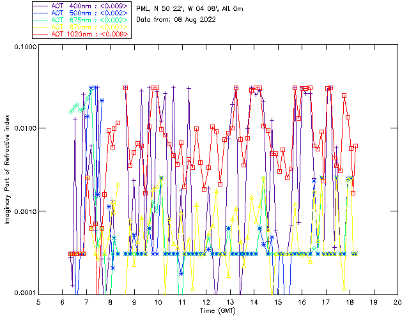The image size is (409, 327).
Task: Click the x-axis tick label 17
Action: pyautogui.click(x=326, y=302)
